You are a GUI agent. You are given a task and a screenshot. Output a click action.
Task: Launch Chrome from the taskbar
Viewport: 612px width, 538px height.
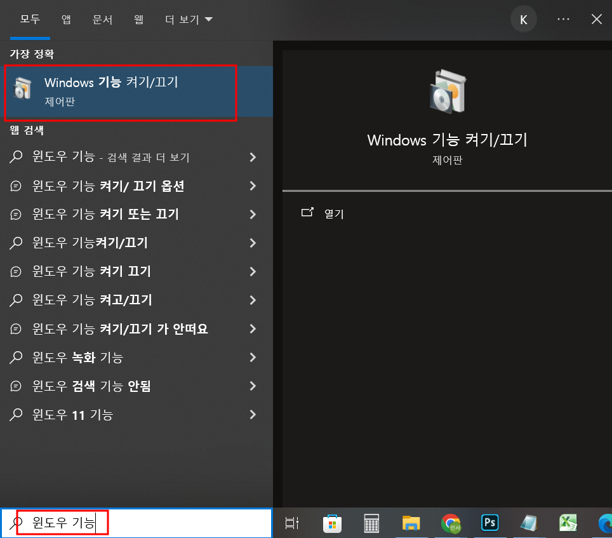tap(451, 523)
